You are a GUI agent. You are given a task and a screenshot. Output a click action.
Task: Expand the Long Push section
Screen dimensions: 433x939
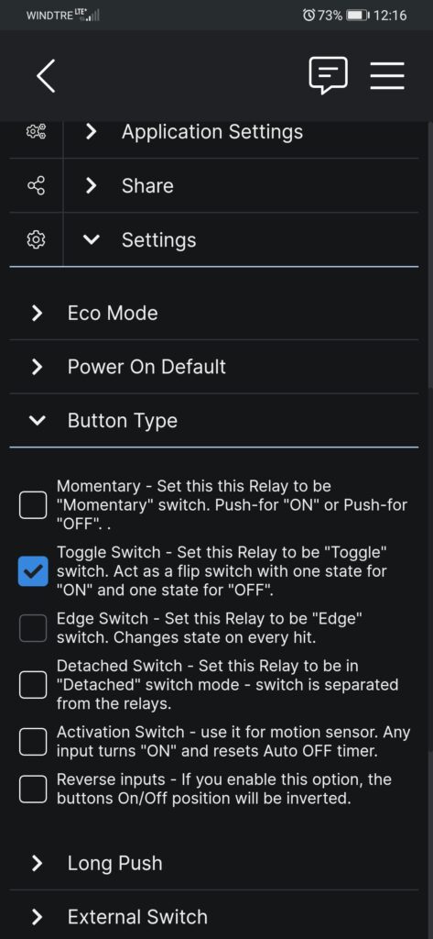click(214, 863)
